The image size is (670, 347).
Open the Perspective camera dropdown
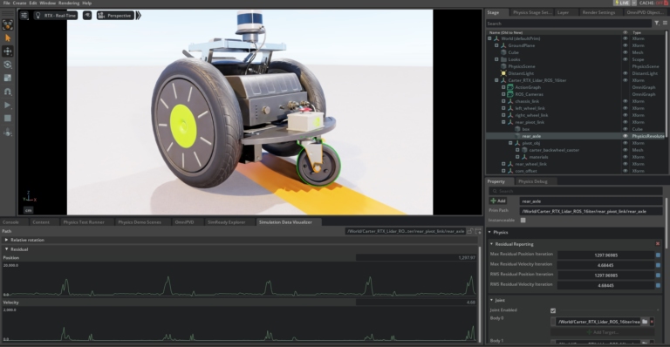click(x=115, y=16)
